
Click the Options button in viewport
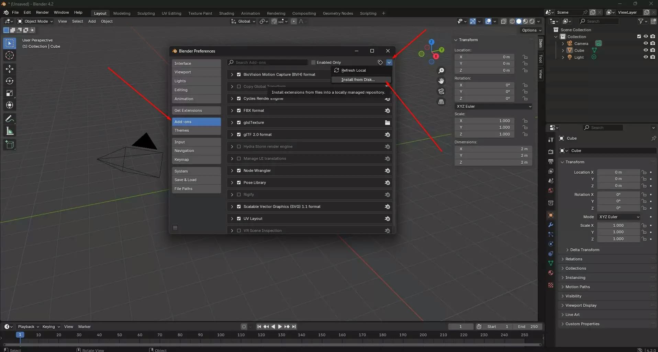[532, 30]
